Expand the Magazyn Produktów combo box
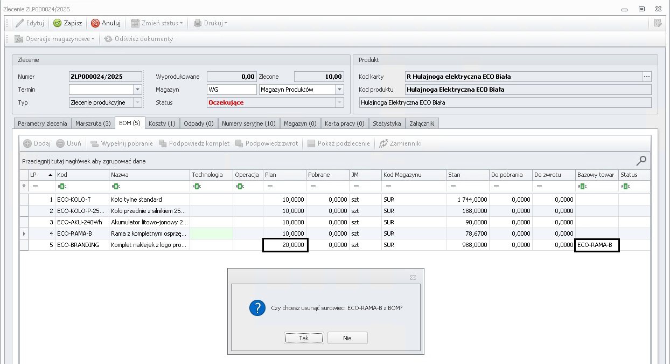Viewport: 670px width, 364px height. pos(339,90)
